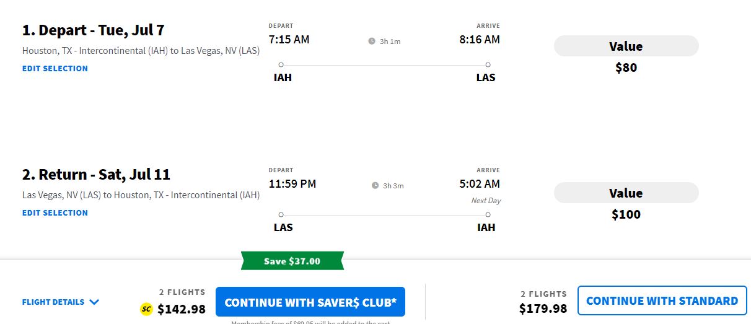Click the $142.98 Saver$ Club total price

[x=182, y=309]
